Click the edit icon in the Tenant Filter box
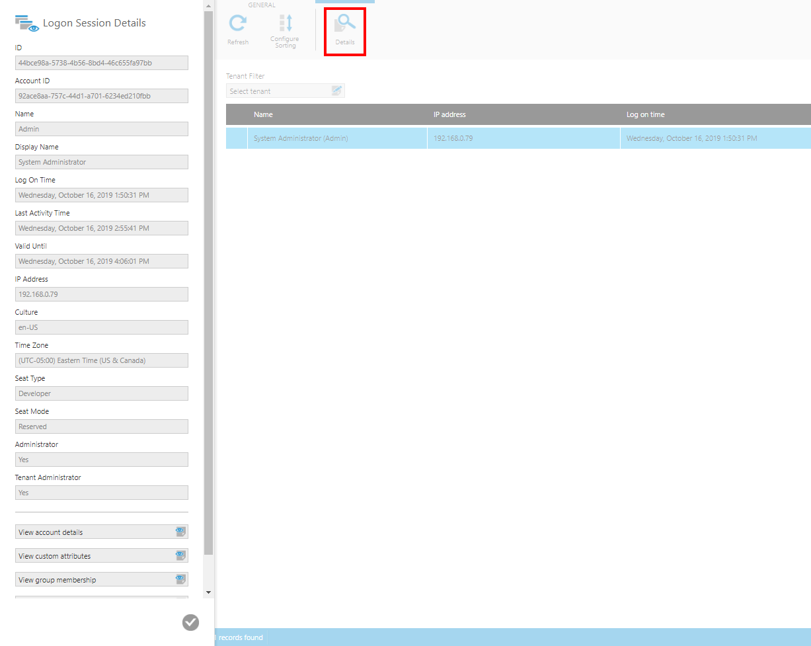Image resolution: width=811 pixels, height=646 pixels. coord(337,91)
